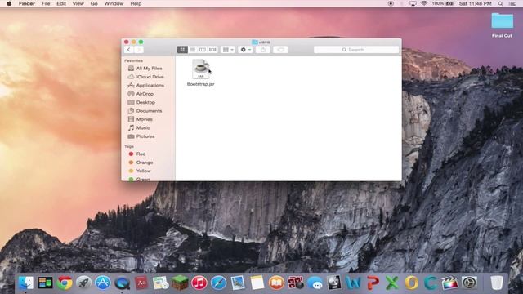Viewport: 523px width, 294px height.
Task: Open Microsoft PowerPoint from the Dock
Action: (373, 283)
